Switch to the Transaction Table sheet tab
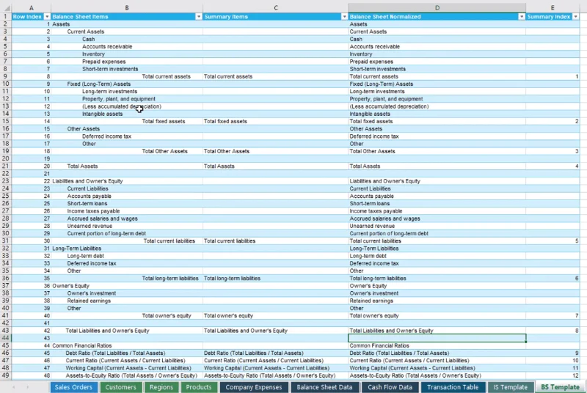This screenshot has height=393, width=587. [453, 387]
